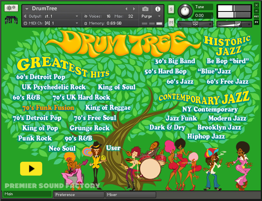262x201 pixels.
Task: Open the instrument options gear icon
Action: click(x=11, y=8)
